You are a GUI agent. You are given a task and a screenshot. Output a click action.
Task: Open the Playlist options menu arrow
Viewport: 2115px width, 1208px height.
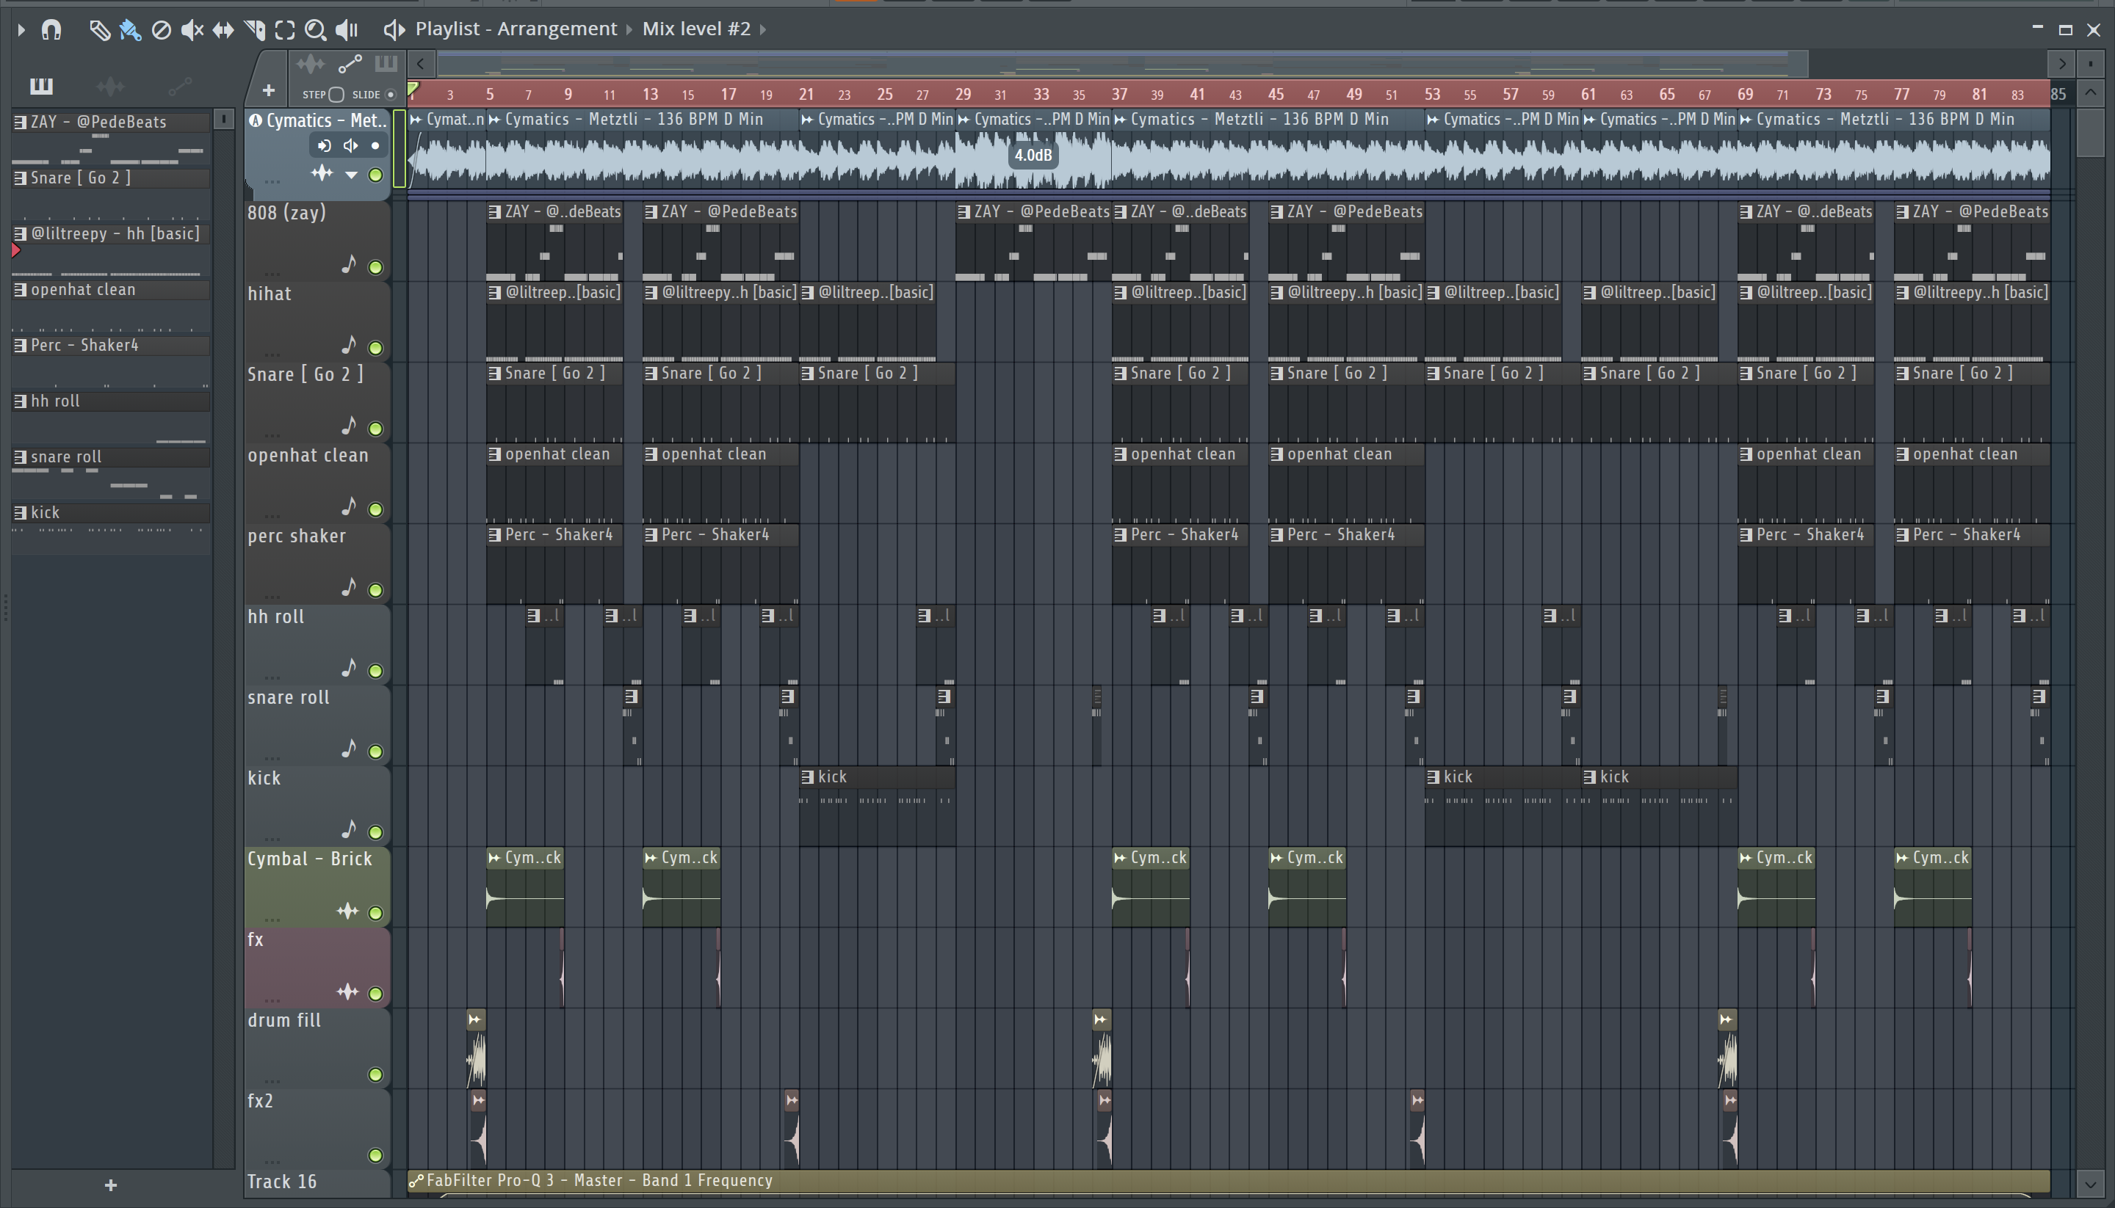(x=21, y=31)
